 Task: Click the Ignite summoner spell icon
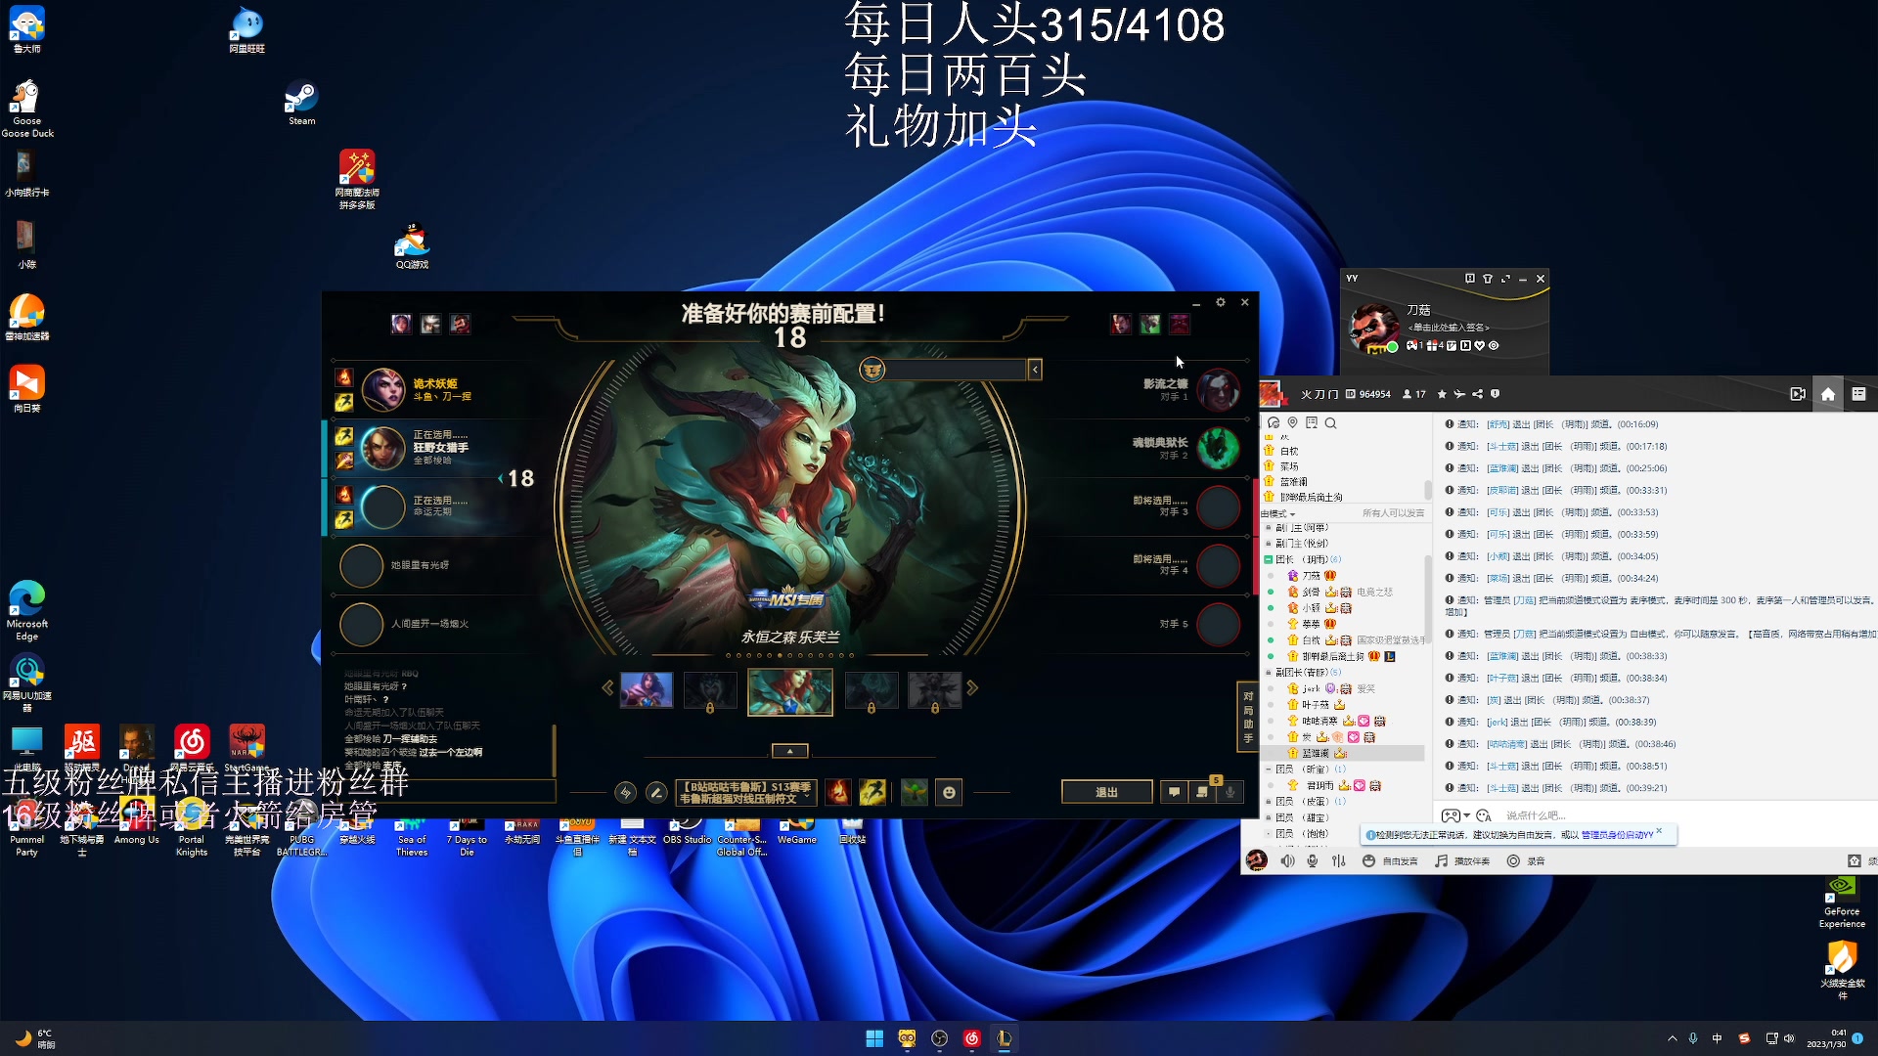[x=837, y=793]
